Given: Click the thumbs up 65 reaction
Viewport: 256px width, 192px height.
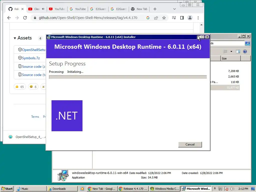Looking at the screenshot, I should tap(20, 87).
